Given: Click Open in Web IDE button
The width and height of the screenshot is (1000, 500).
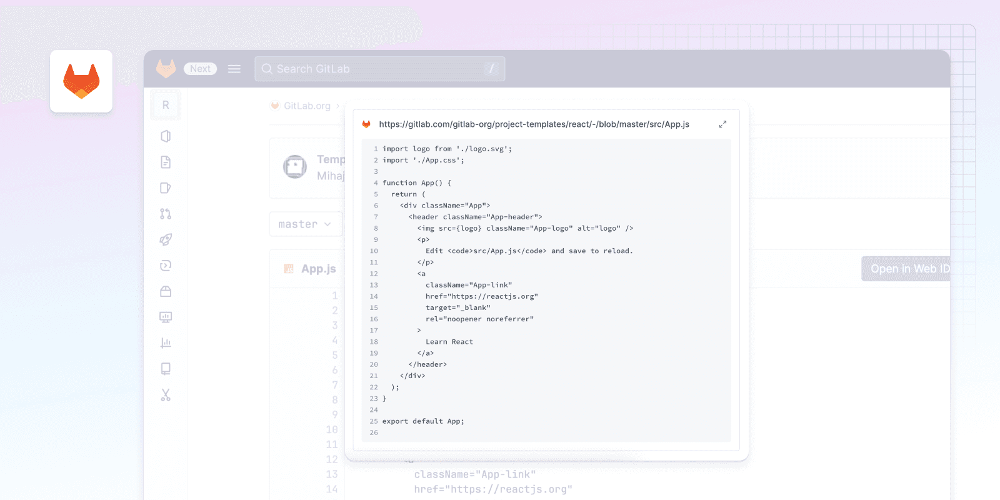Looking at the screenshot, I should (x=906, y=269).
